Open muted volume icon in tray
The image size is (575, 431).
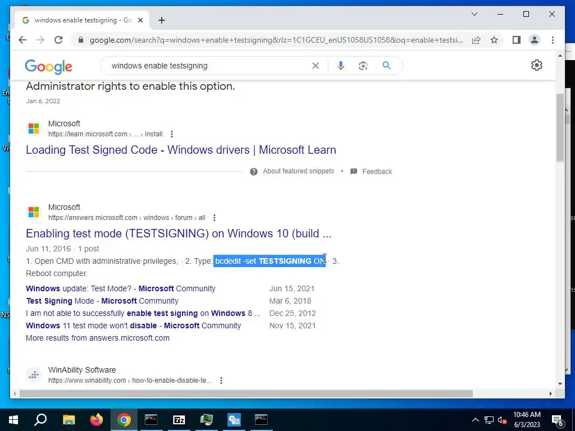tap(502, 420)
